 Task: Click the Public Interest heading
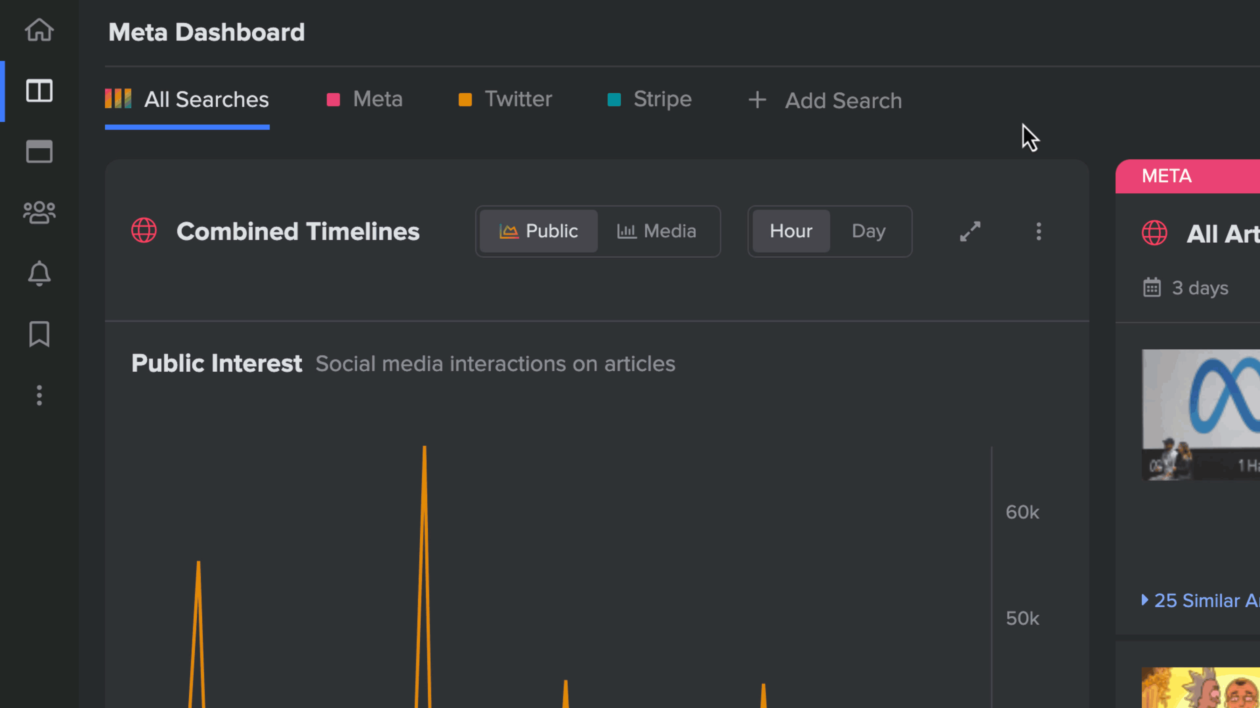217,363
